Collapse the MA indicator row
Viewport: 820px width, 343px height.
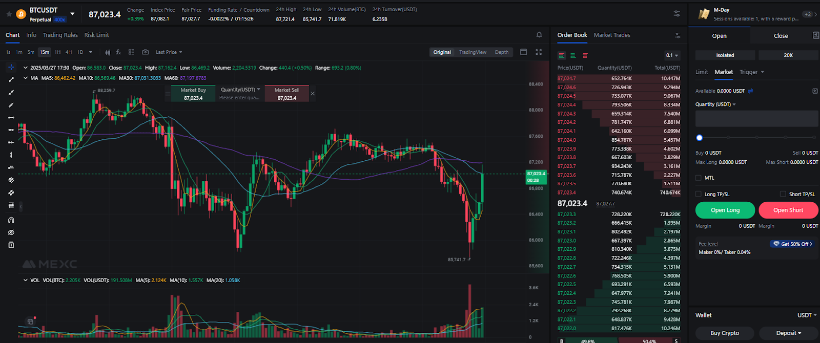coord(26,78)
